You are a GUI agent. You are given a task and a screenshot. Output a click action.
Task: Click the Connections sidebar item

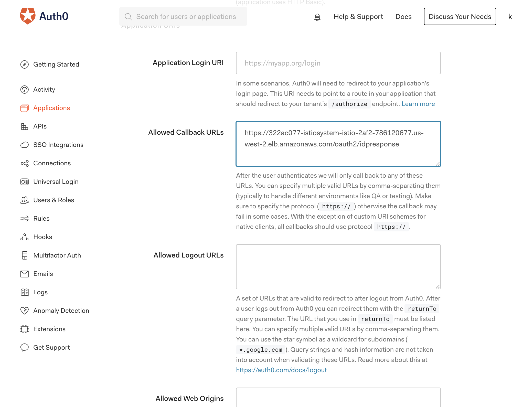pos(51,163)
